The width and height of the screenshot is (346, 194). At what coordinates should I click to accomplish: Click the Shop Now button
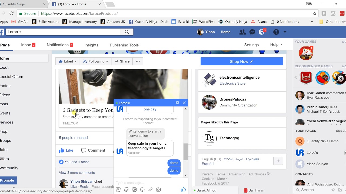(242, 61)
